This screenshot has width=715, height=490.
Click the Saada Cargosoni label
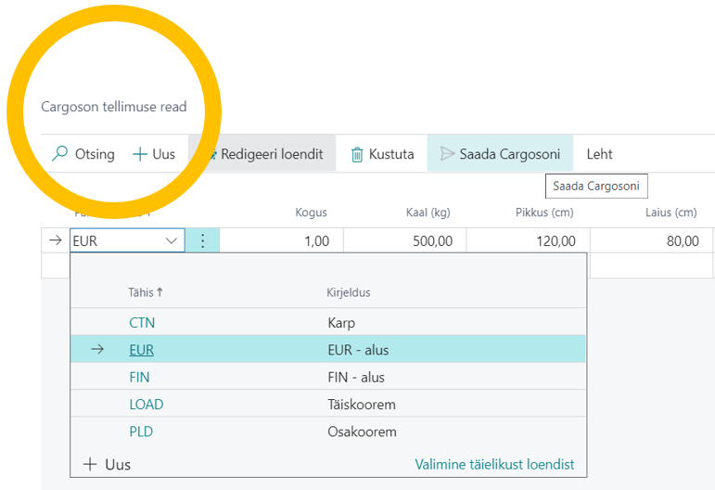(510, 154)
